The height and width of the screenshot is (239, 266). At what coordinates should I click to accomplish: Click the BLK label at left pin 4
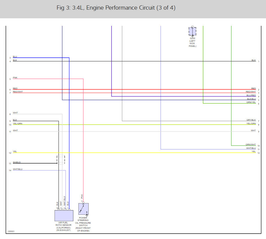coord(15,60)
